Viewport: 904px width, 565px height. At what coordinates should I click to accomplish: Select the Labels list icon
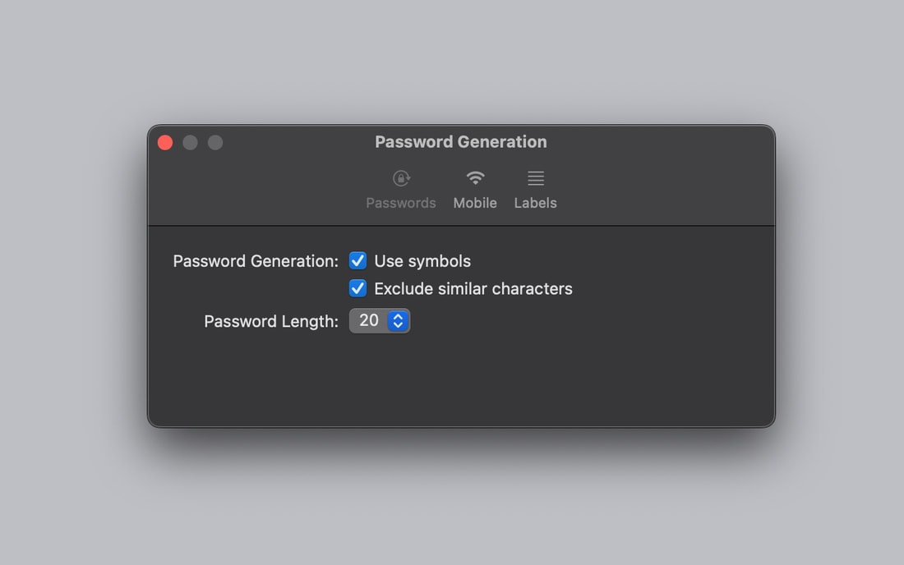[x=536, y=178]
